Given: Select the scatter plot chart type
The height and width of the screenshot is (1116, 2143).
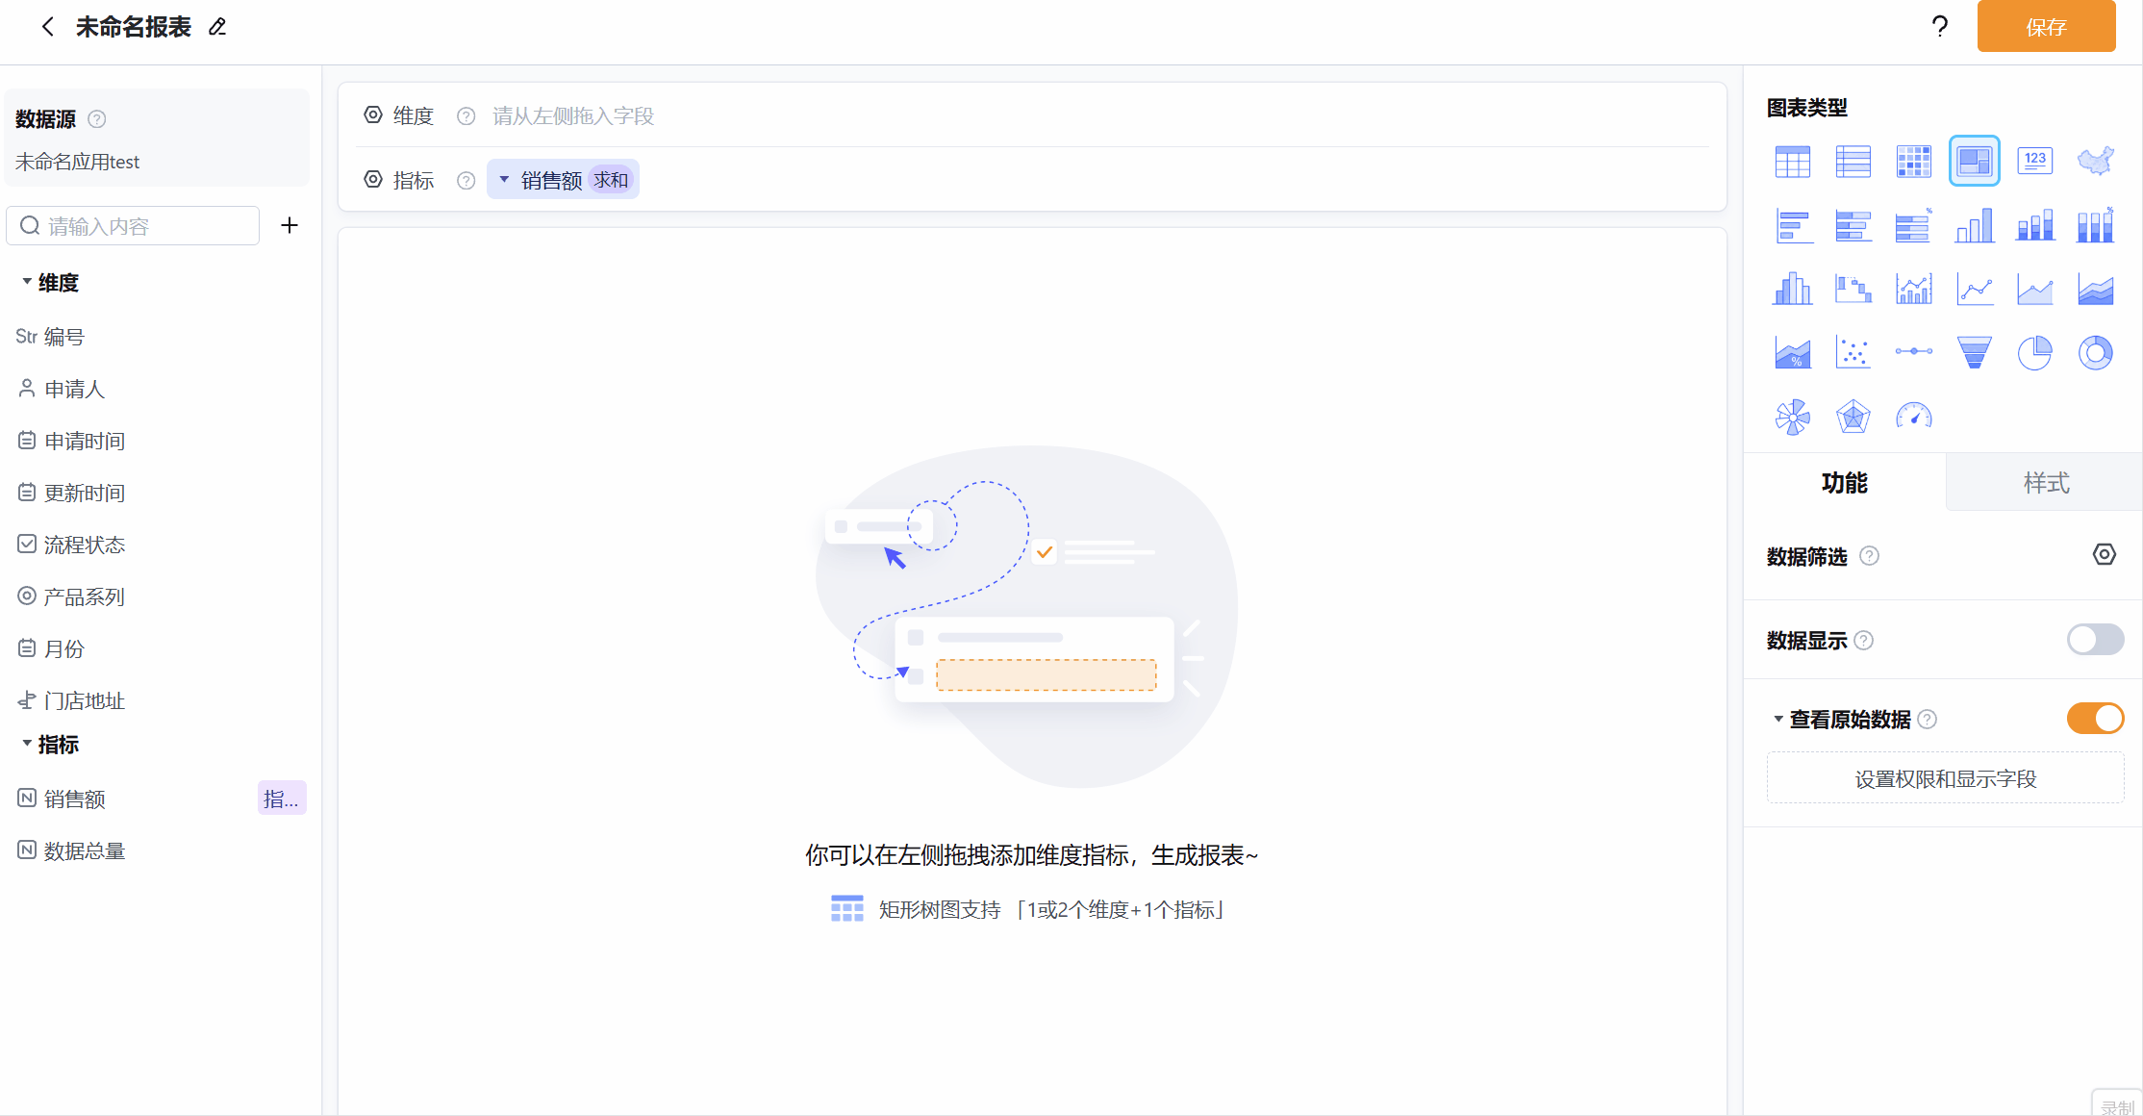Looking at the screenshot, I should [x=1853, y=353].
